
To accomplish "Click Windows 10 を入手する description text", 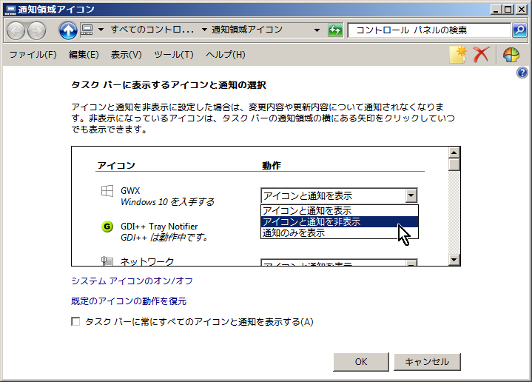I will click(x=167, y=202).
